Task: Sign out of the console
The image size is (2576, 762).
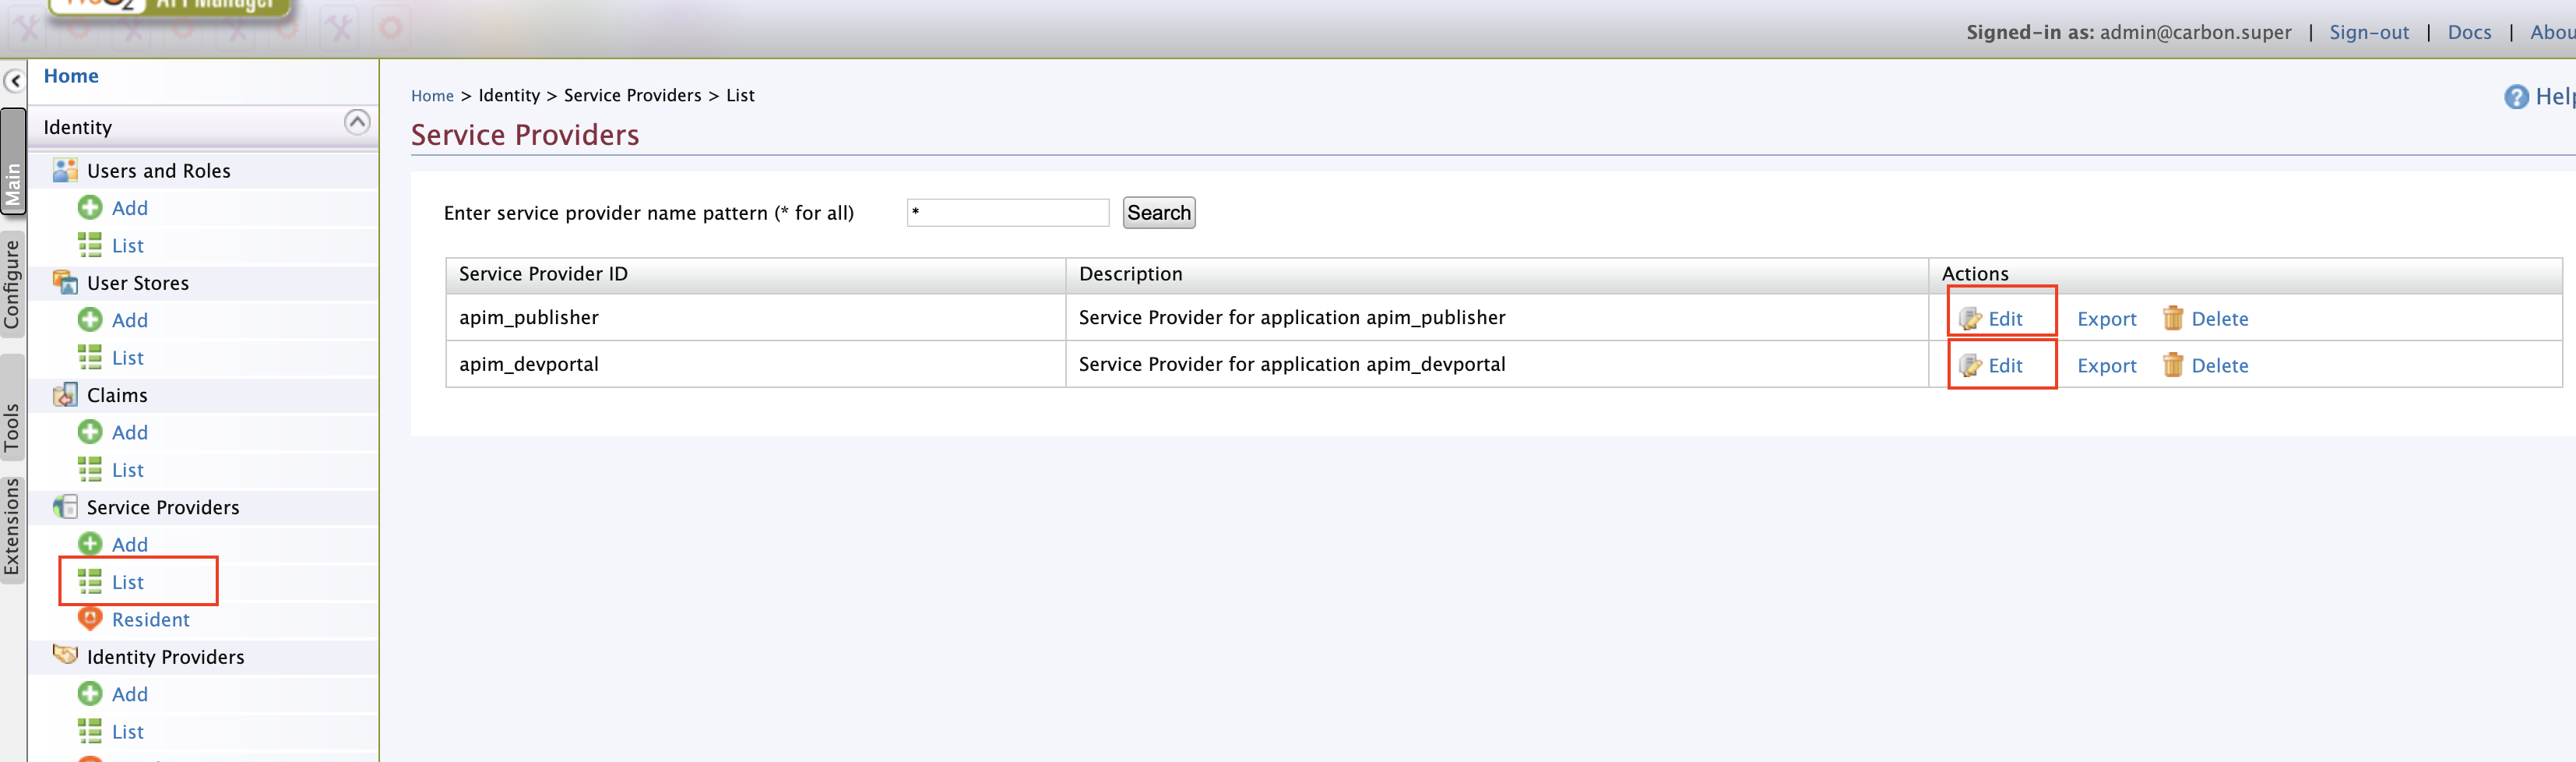Action: 2369,32
